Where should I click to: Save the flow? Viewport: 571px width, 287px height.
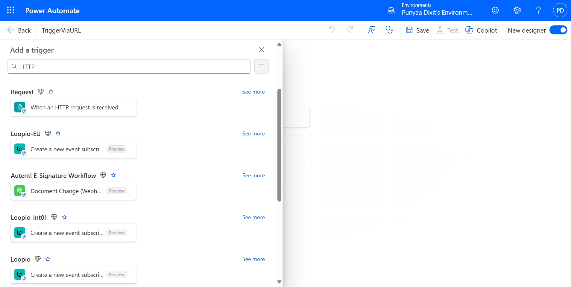coord(417,30)
